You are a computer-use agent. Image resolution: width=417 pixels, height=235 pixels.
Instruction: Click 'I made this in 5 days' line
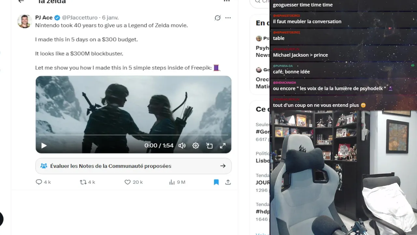click(x=86, y=39)
